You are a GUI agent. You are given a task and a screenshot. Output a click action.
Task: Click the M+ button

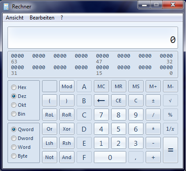point(153,86)
